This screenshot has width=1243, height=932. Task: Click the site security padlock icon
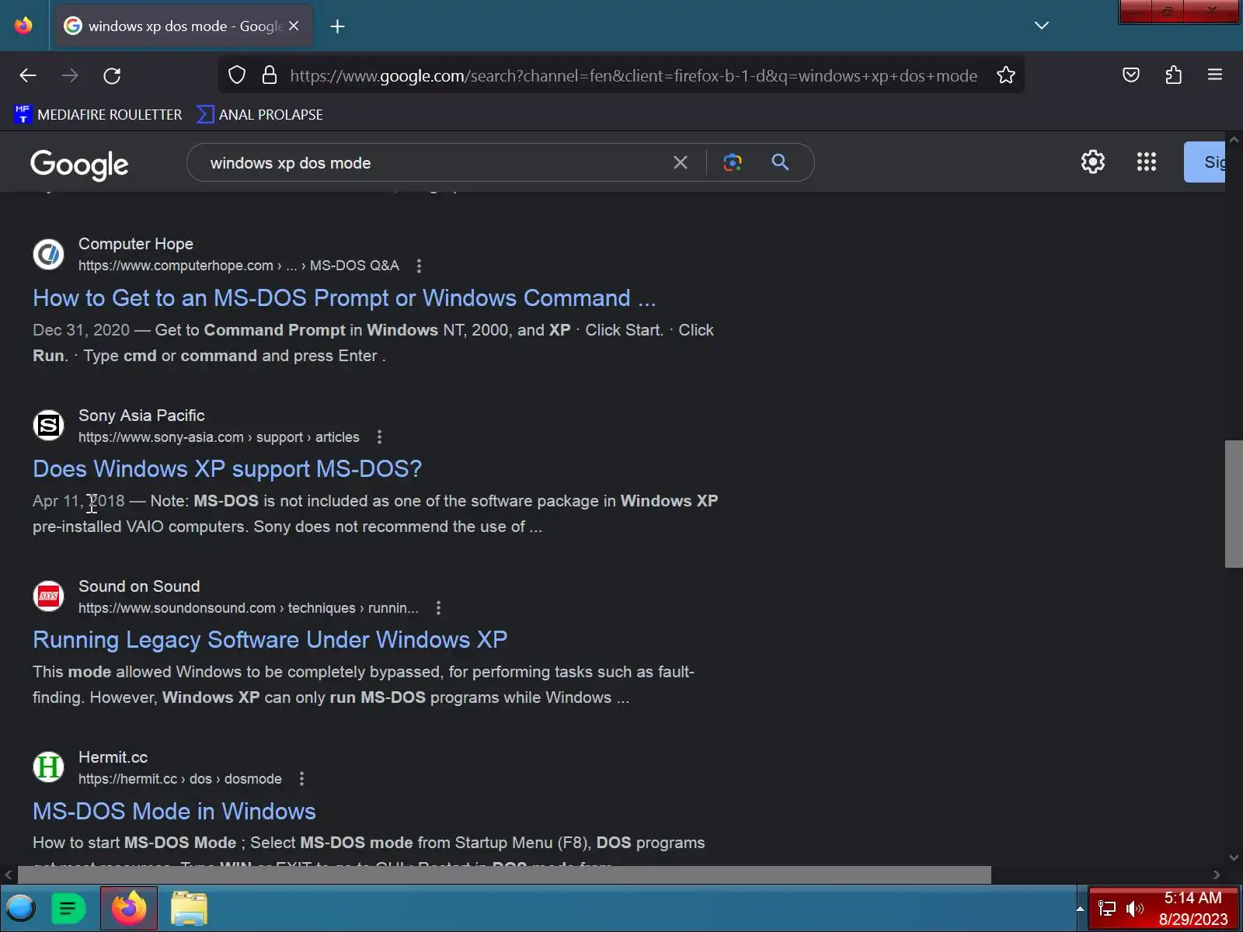pyautogui.click(x=270, y=75)
